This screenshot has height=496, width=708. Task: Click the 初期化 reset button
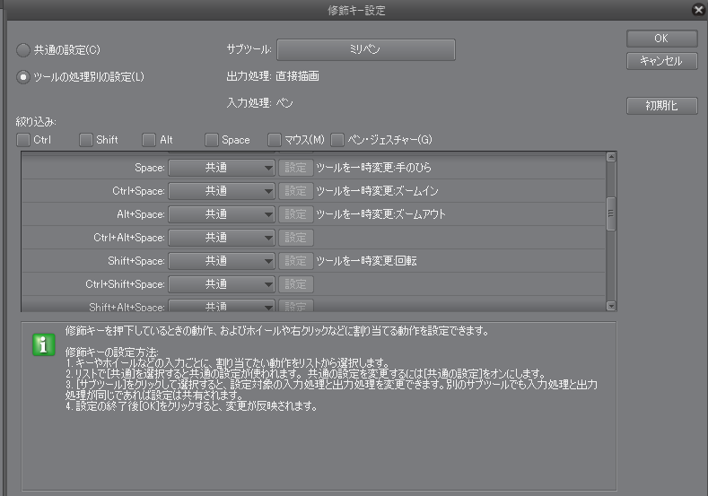[x=662, y=105]
